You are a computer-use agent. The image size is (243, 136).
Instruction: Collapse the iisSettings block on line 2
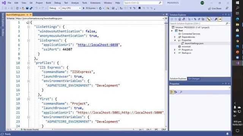click(x=28, y=27)
